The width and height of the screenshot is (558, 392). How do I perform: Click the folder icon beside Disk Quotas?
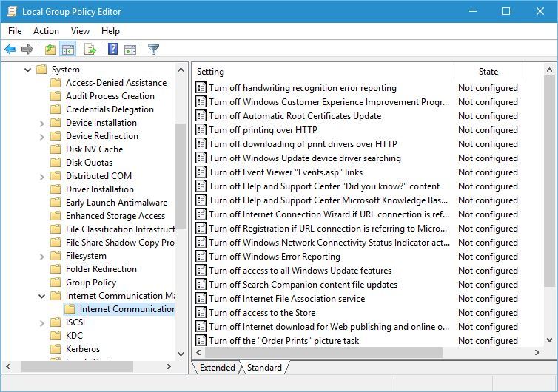tap(56, 163)
